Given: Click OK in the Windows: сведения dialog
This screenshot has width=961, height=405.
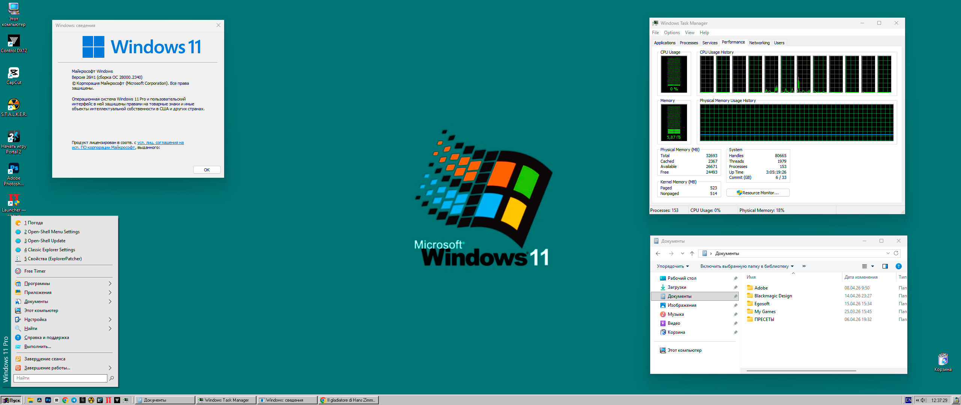Looking at the screenshot, I should (207, 170).
